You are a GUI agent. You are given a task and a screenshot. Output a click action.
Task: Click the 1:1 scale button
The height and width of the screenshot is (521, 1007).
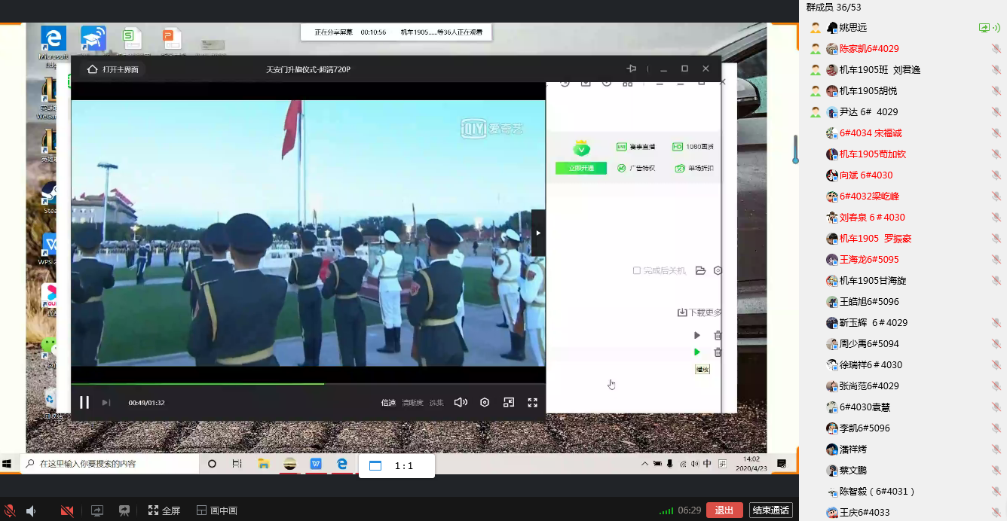pyautogui.click(x=396, y=466)
